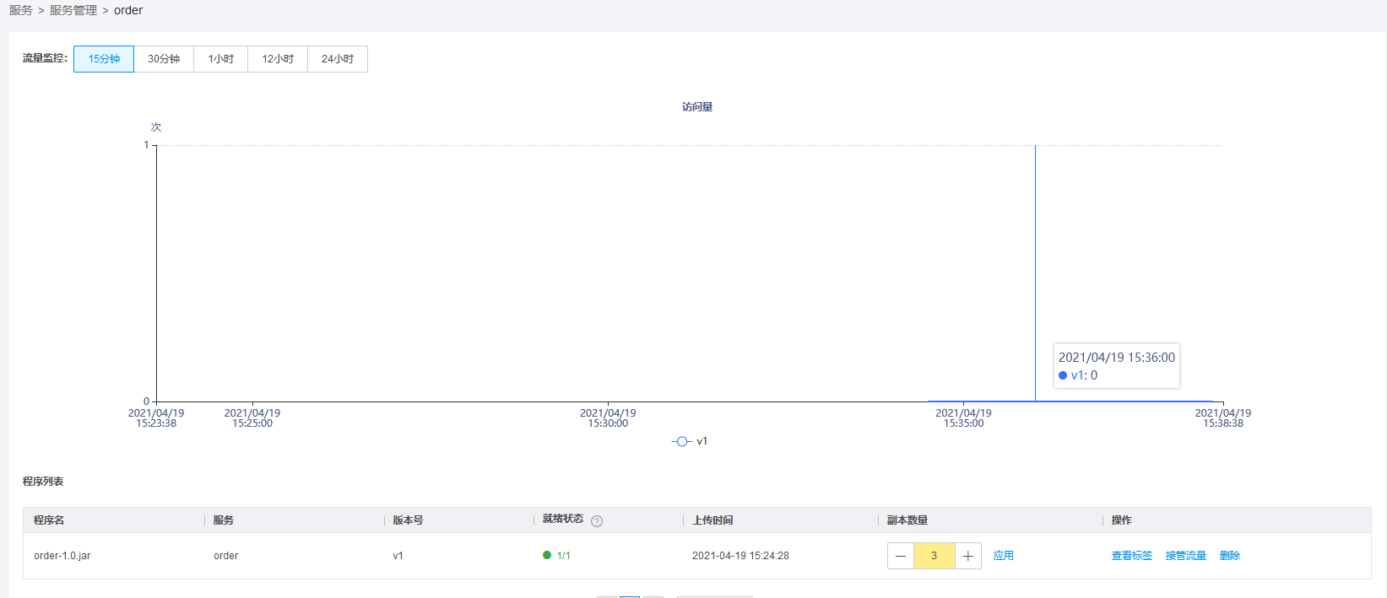
Task: Switch to the 30分钟 time range
Action: [x=164, y=59]
